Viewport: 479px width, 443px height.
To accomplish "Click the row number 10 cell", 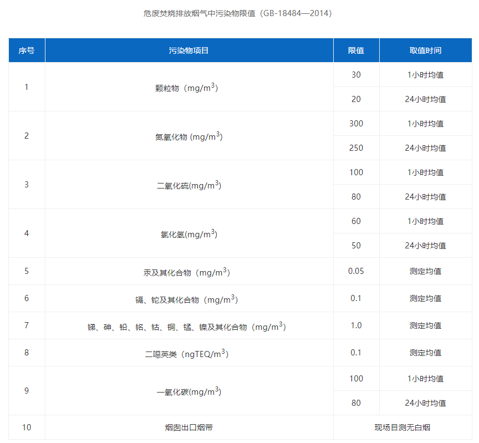I will pyautogui.click(x=27, y=427).
